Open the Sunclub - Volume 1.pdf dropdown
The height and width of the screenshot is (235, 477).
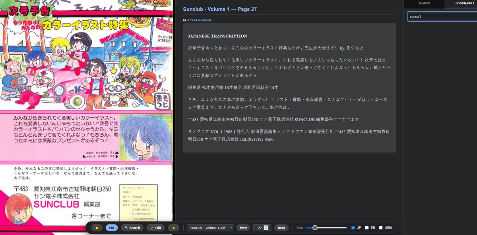coord(210,228)
